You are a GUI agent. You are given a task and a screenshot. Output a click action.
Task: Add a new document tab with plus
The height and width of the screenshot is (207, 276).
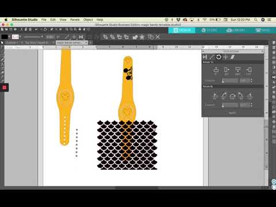pyautogui.click(x=90, y=43)
